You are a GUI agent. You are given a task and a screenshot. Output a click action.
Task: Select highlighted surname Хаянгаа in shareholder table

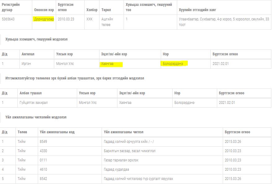pyautogui.click(x=107, y=64)
